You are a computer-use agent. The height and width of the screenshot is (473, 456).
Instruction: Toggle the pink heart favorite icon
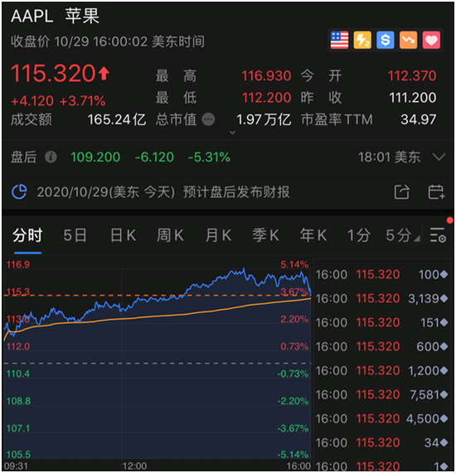(x=431, y=40)
